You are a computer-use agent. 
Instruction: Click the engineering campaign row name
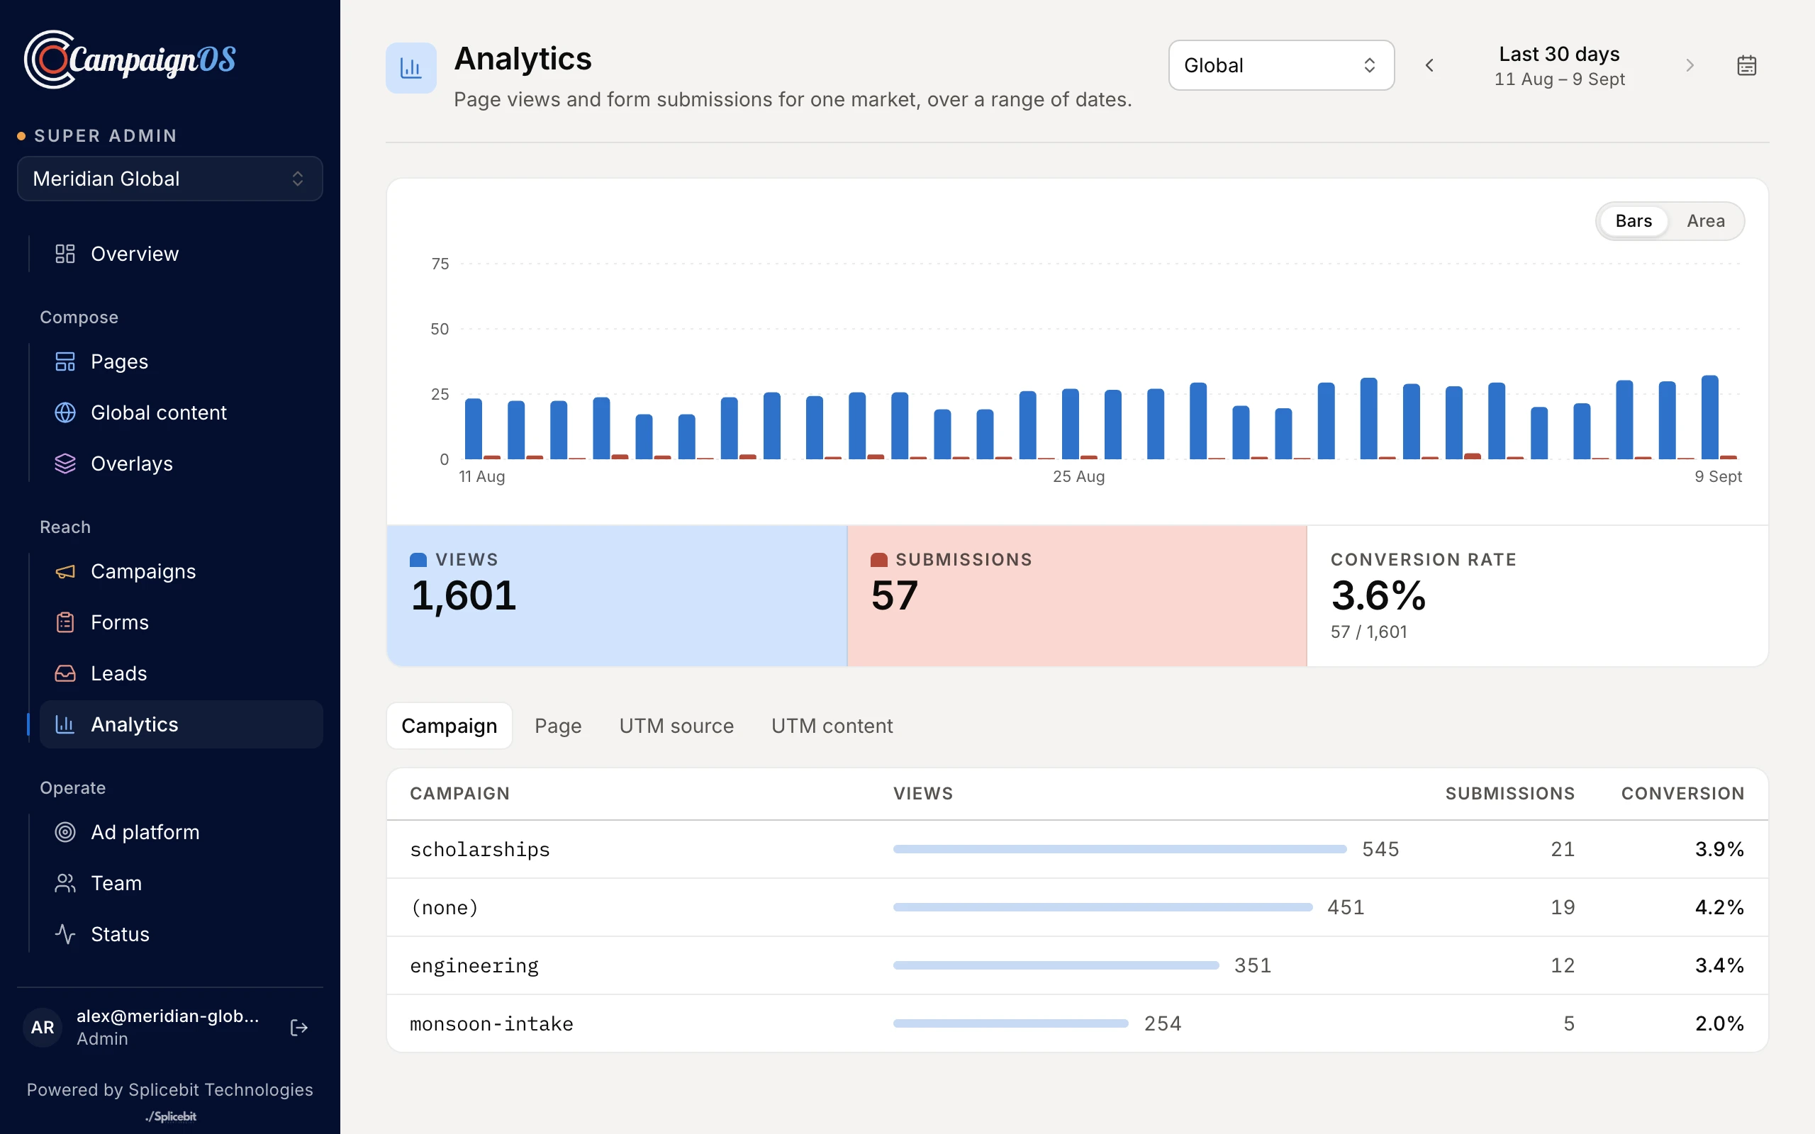474,965
